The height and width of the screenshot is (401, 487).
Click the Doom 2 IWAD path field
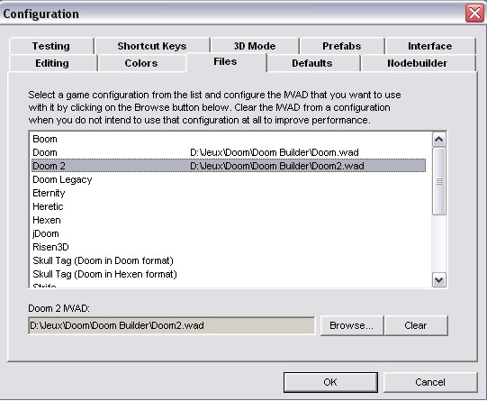click(x=171, y=325)
